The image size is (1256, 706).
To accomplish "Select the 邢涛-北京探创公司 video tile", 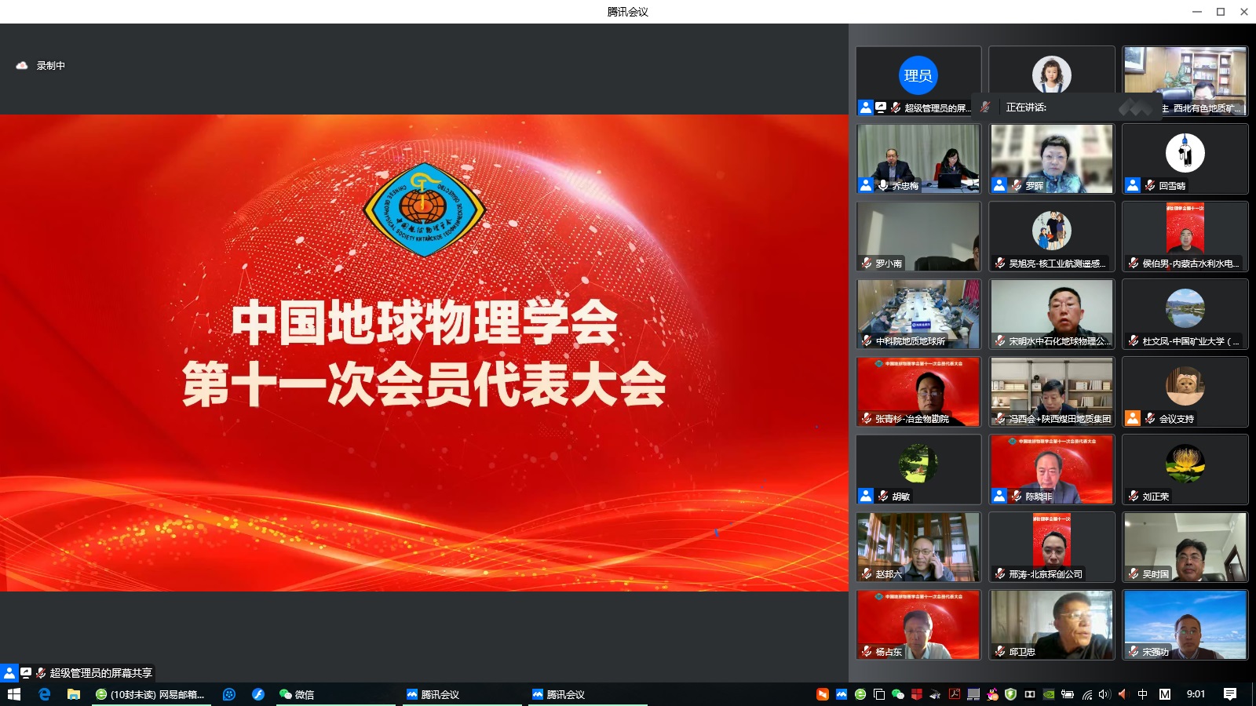I will [x=1052, y=547].
